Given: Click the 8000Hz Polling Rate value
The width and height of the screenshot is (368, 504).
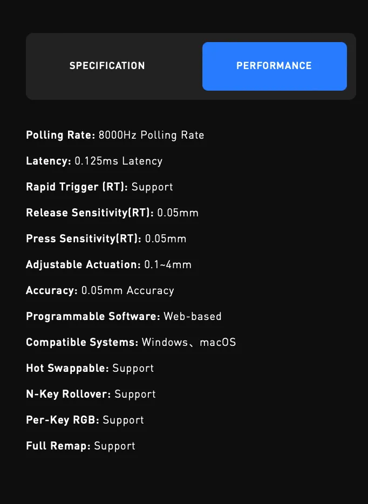Looking at the screenshot, I should tap(152, 135).
